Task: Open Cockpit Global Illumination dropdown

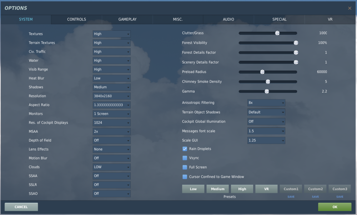Action: tap(266, 122)
